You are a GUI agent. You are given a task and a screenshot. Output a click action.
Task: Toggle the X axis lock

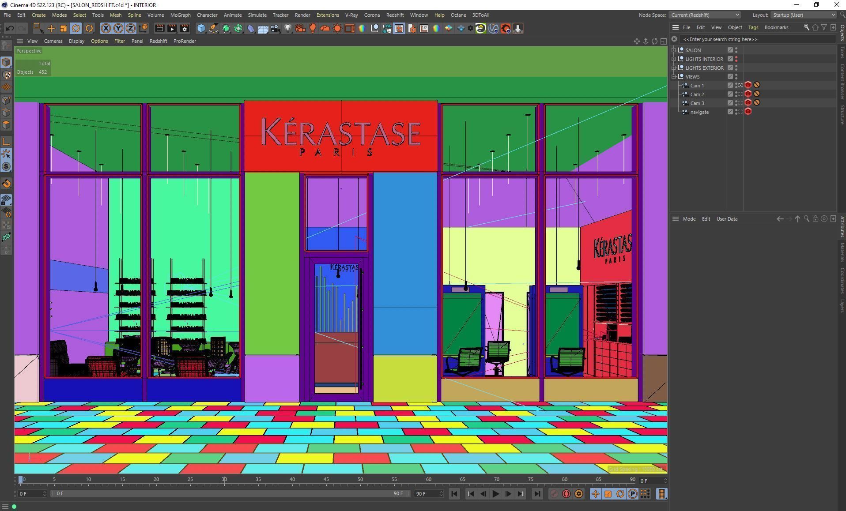coord(106,28)
